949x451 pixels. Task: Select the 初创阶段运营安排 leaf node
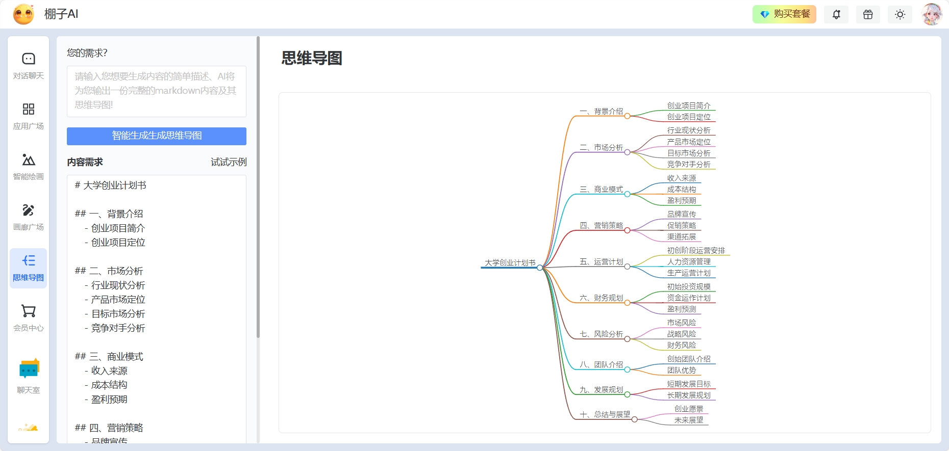(696, 250)
